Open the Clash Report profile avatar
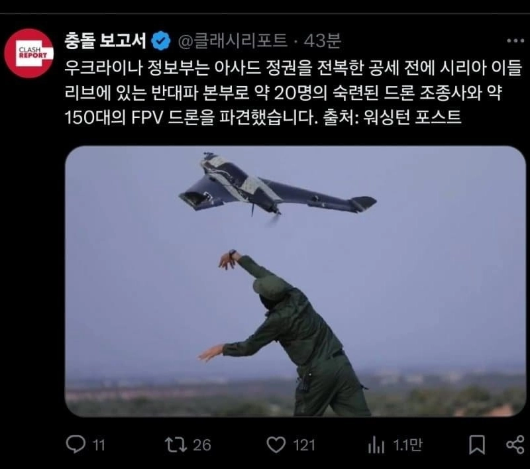The image size is (530, 469). [x=28, y=53]
